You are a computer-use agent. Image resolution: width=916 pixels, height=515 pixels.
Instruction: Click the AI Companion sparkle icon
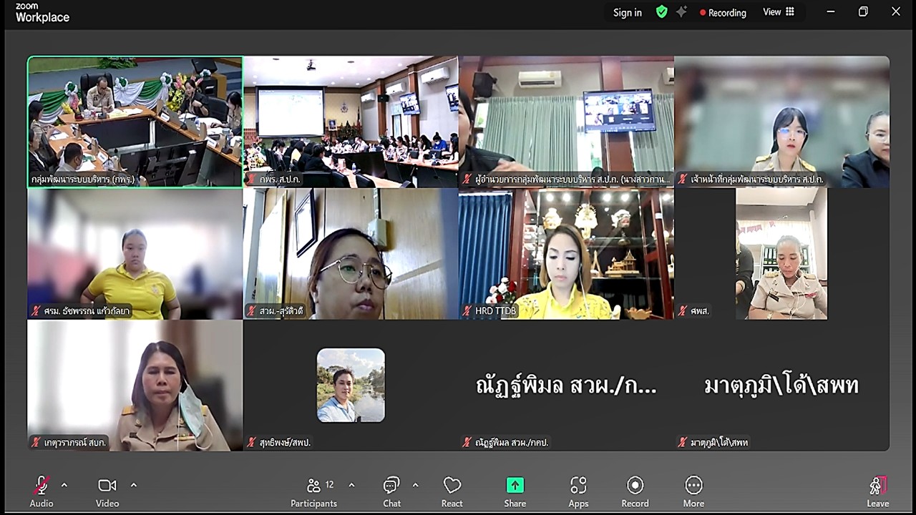point(681,12)
